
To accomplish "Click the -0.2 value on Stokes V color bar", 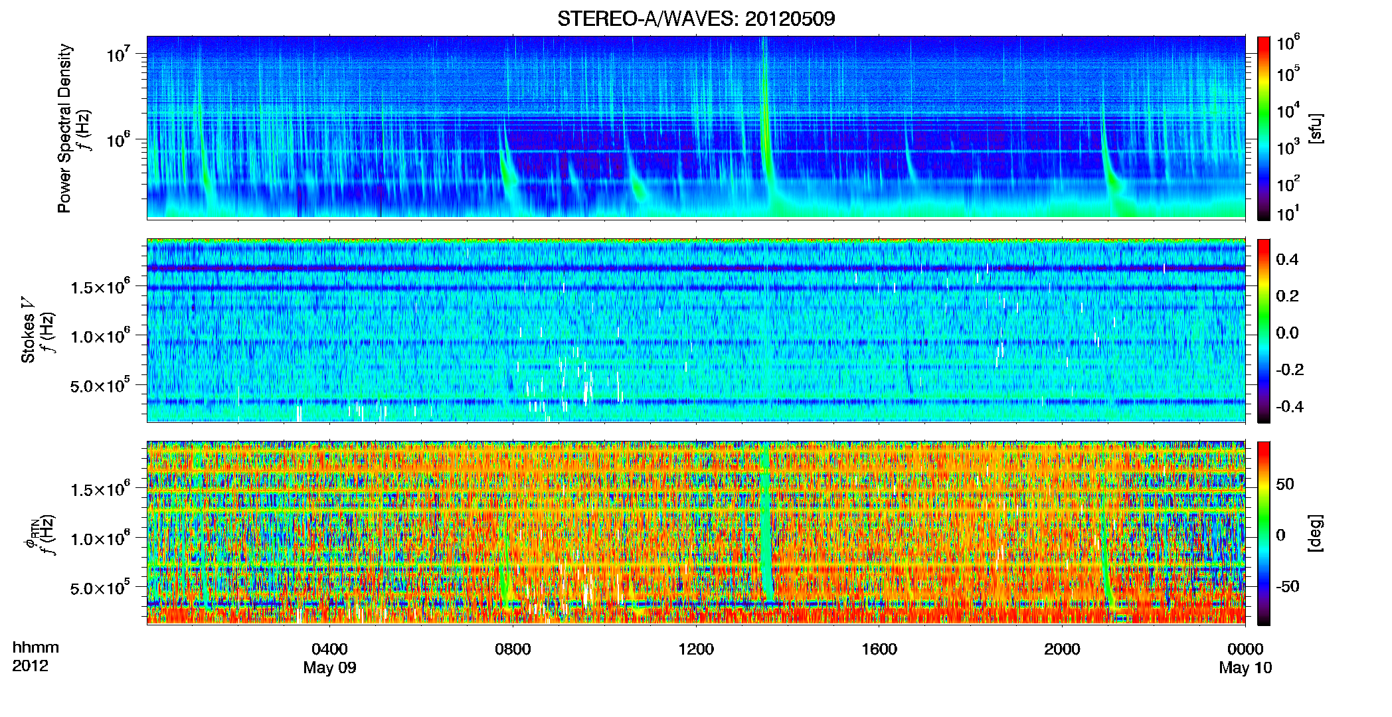I will click(x=1290, y=370).
